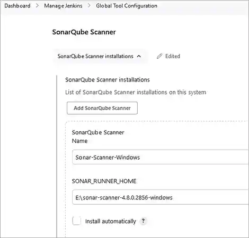Viewport: 249px width, 238px height.
Task: Click the 'List of SonarQube Scanner installations' description
Action: click(136, 92)
